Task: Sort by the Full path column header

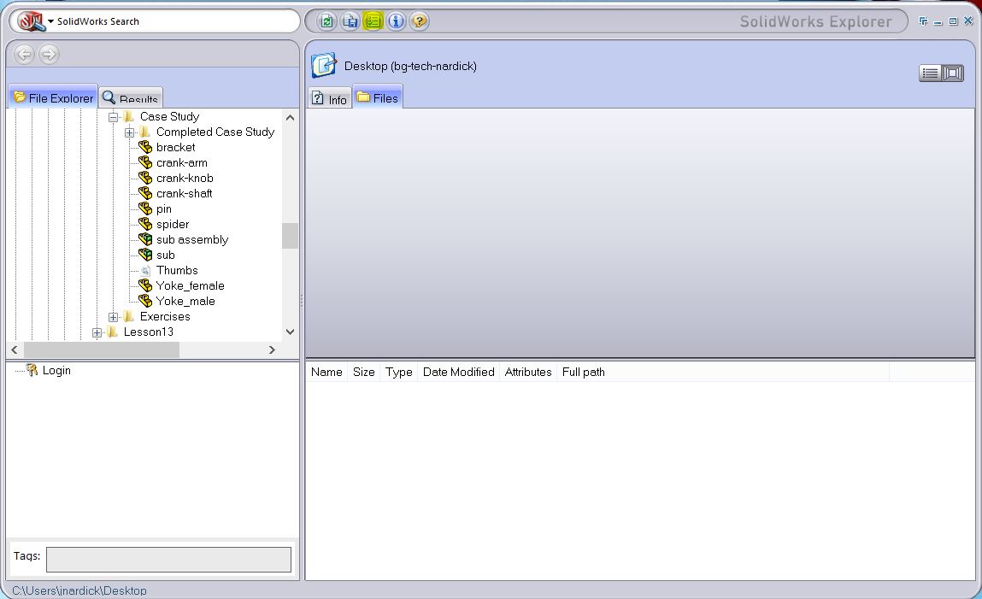Action: click(723, 372)
